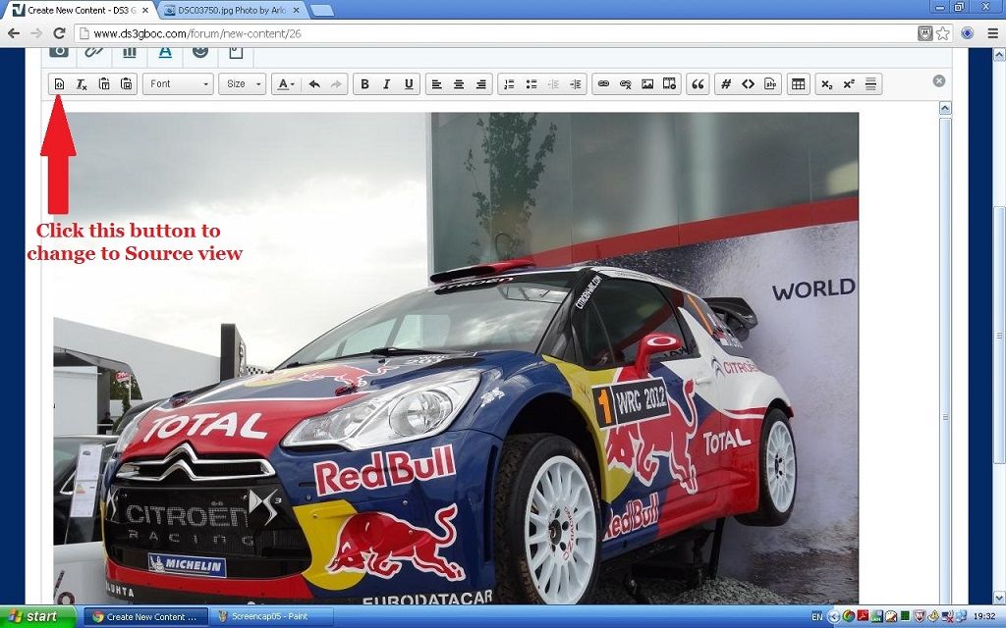
Task: Click EN language indicator in tray
Action: pos(816,617)
